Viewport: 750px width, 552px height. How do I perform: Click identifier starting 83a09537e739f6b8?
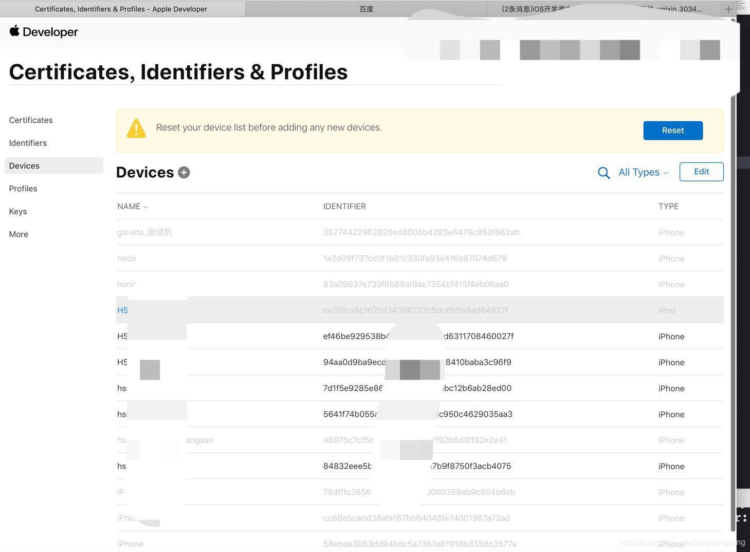pos(416,284)
